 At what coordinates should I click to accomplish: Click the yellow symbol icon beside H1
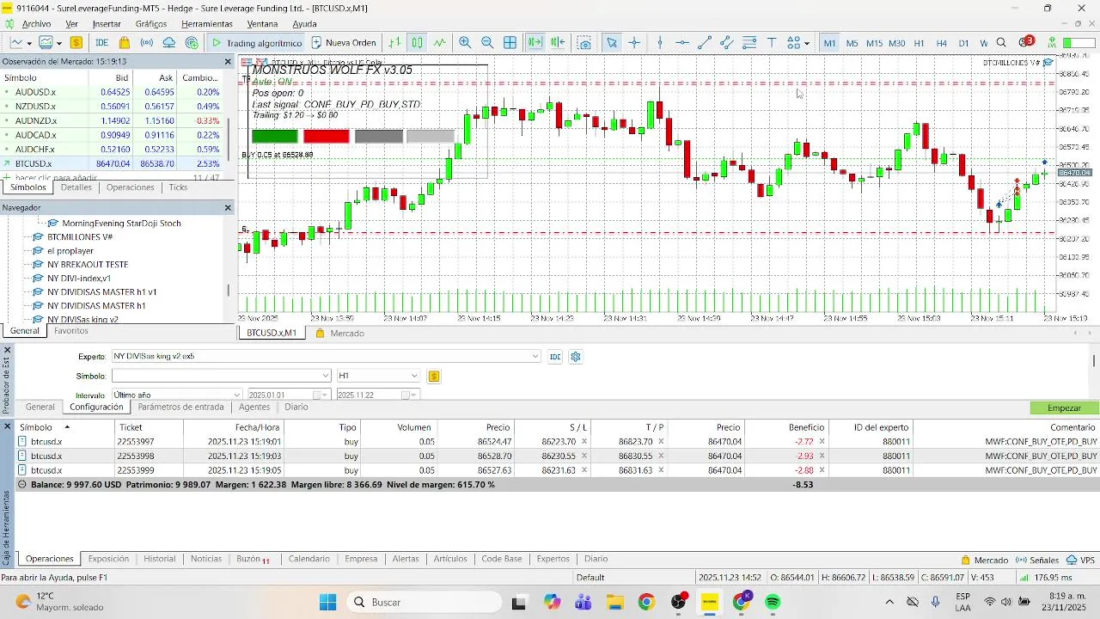[434, 376]
